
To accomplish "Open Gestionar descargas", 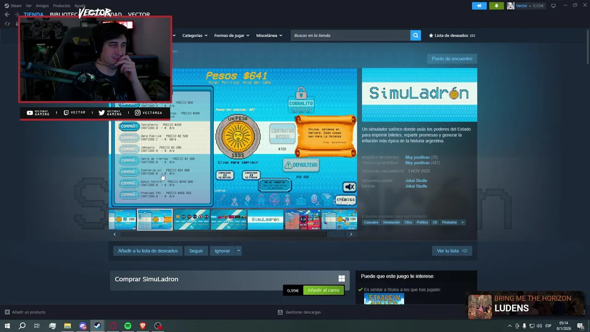I will point(299,312).
